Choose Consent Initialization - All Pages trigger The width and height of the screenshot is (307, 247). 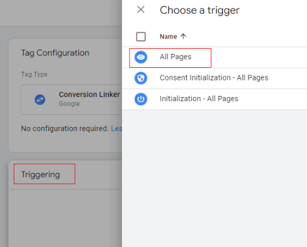click(214, 78)
